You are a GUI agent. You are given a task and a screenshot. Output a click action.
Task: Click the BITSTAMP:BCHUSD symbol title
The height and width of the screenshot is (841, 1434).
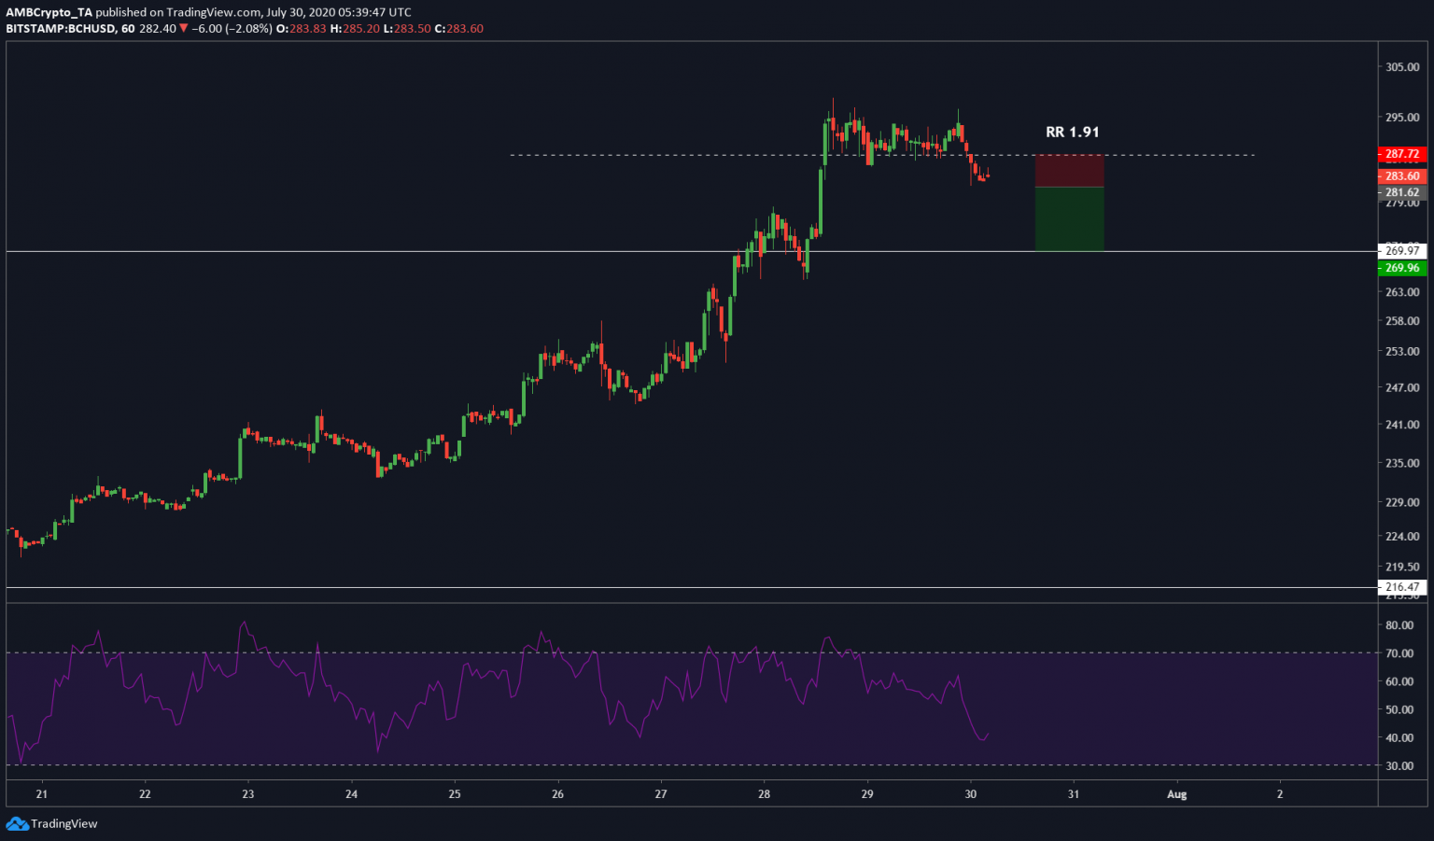coord(61,29)
